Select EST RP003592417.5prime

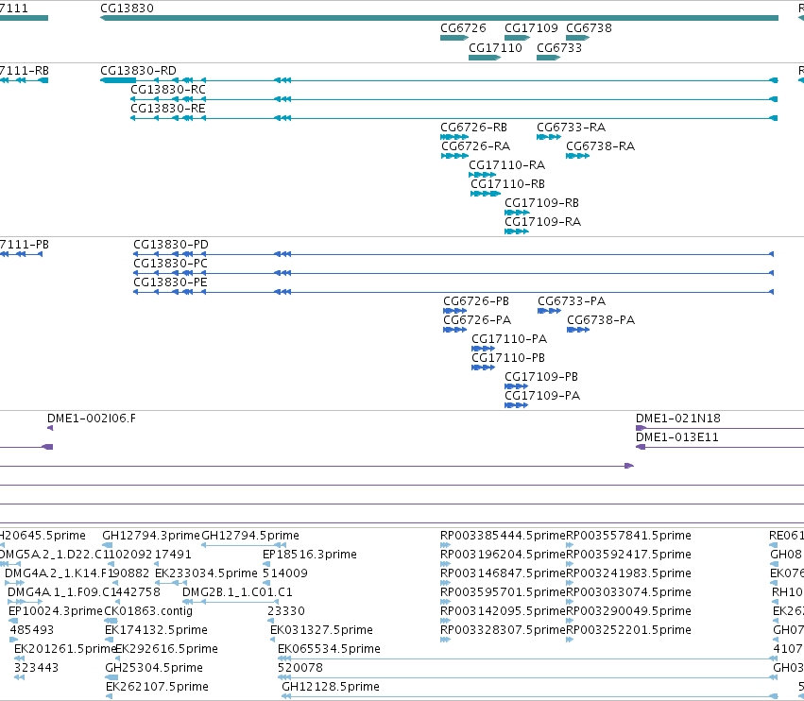[570, 564]
